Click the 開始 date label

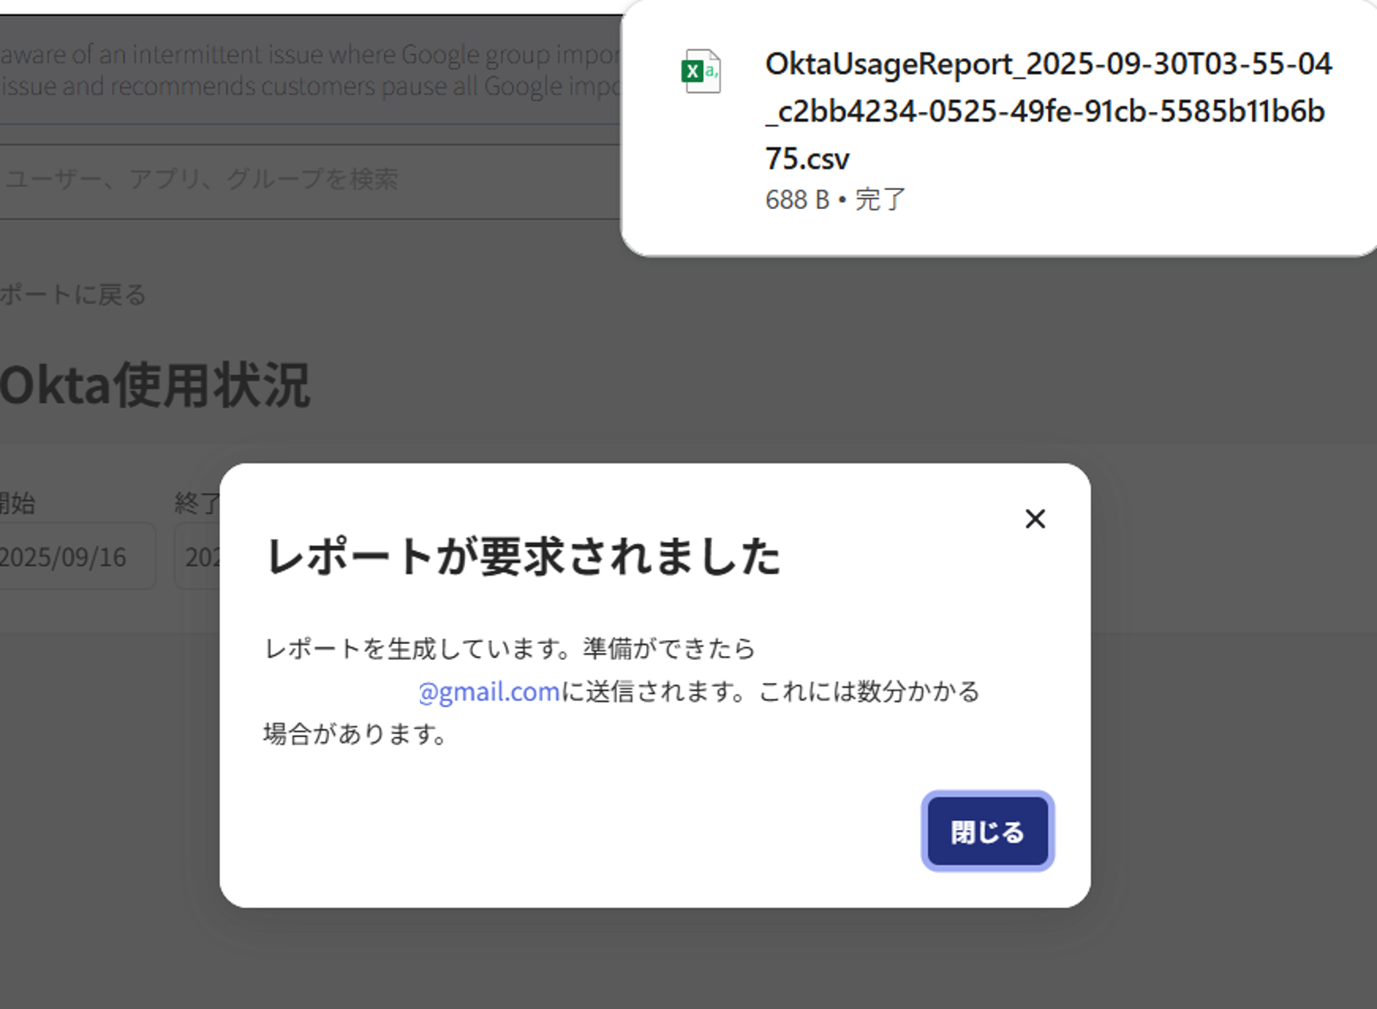pyautogui.click(x=17, y=503)
